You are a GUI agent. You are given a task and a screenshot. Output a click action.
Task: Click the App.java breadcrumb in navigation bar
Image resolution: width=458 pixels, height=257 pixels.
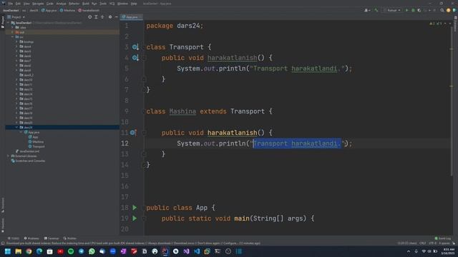(49, 11)
